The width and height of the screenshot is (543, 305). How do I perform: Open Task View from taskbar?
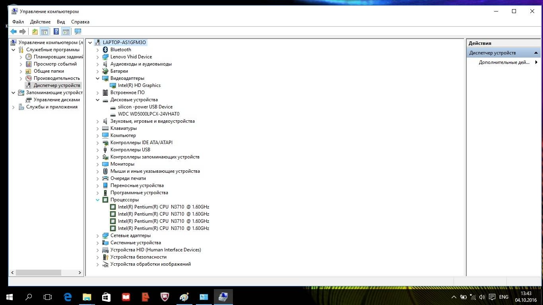coord(48,297)
